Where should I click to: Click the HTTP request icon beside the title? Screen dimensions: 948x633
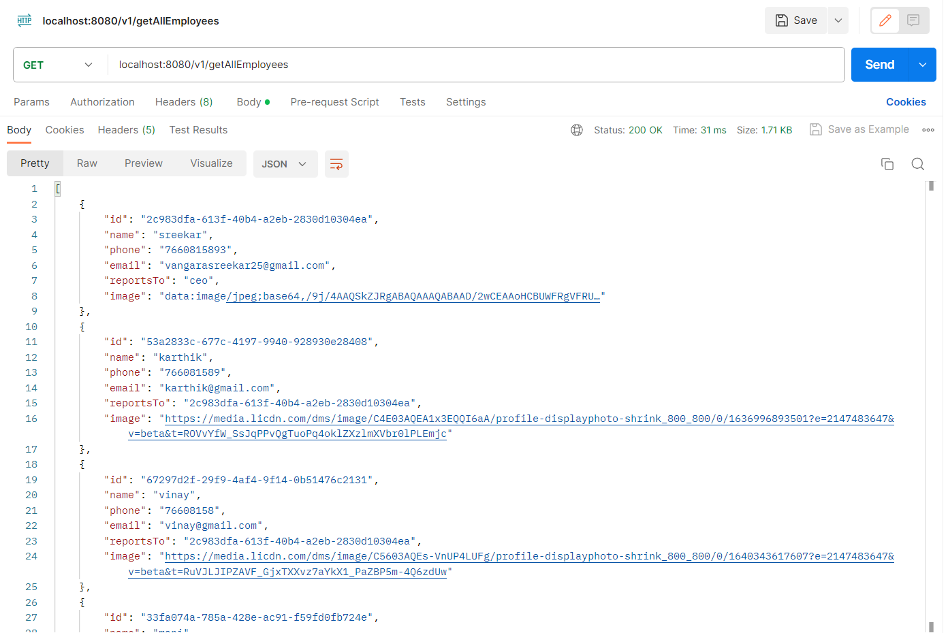(25, 20)
